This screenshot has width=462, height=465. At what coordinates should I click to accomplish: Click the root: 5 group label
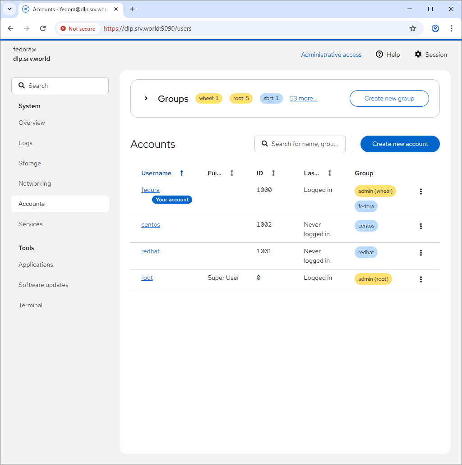click(241, 98)
